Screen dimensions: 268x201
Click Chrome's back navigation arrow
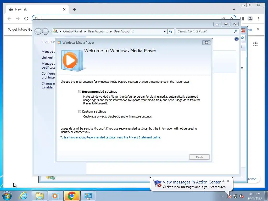click(9, 19)
